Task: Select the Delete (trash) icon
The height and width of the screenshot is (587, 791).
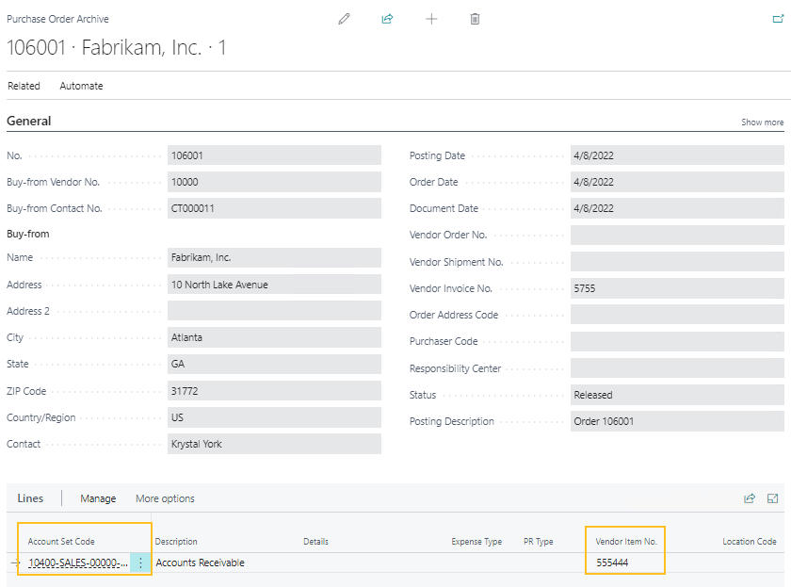Action: [x=475, y=18]
